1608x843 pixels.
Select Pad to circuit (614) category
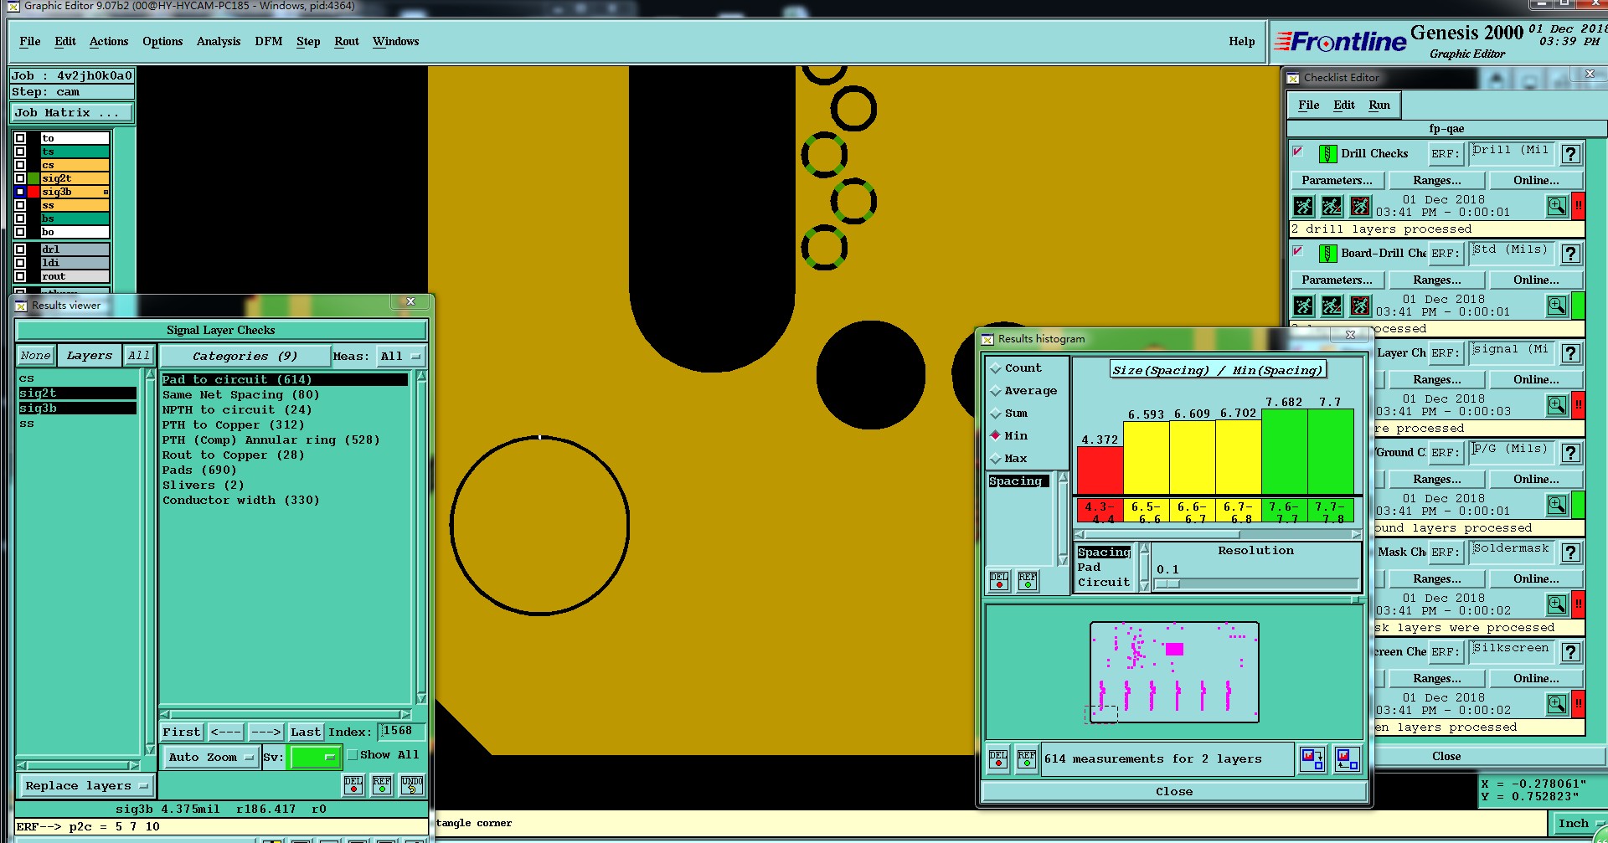[x=285, y=380]
